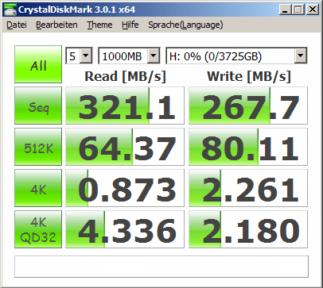Run the 4K benchmark
The width and height of the screenshot is (323, 288).
[x=38, y=188]
